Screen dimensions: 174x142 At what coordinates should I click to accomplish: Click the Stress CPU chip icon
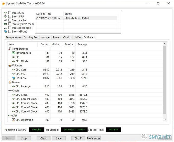5,13
